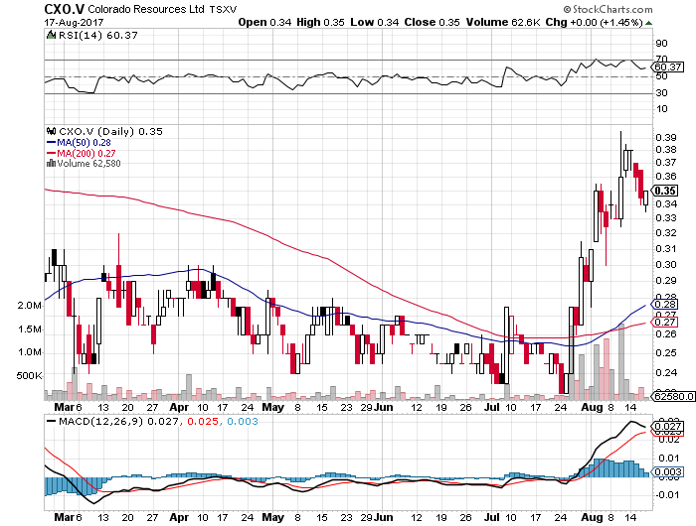Viewport: 696px width, 526px height.
Task: Click the 0.003 histogram axis tag
Action: click(667, 472)
